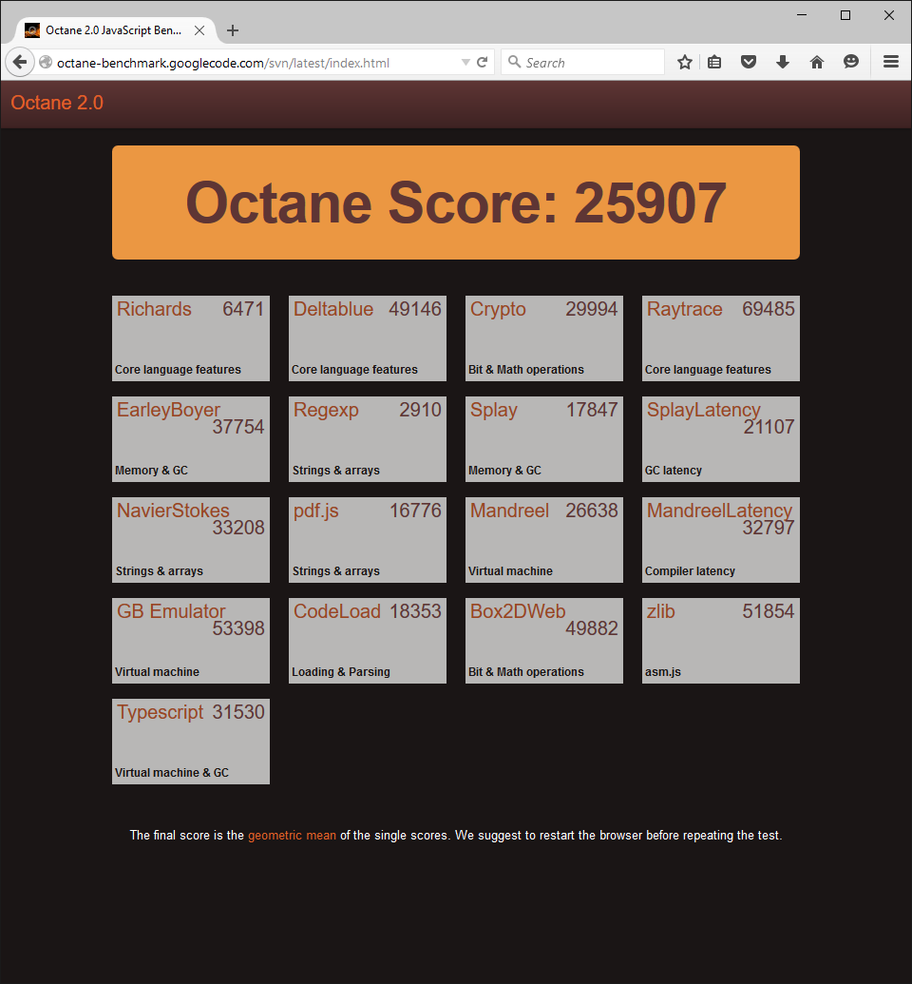This screenshot has width=912, height=984.
Task: Maximize the browser window
Action: [x=845, y=15]
